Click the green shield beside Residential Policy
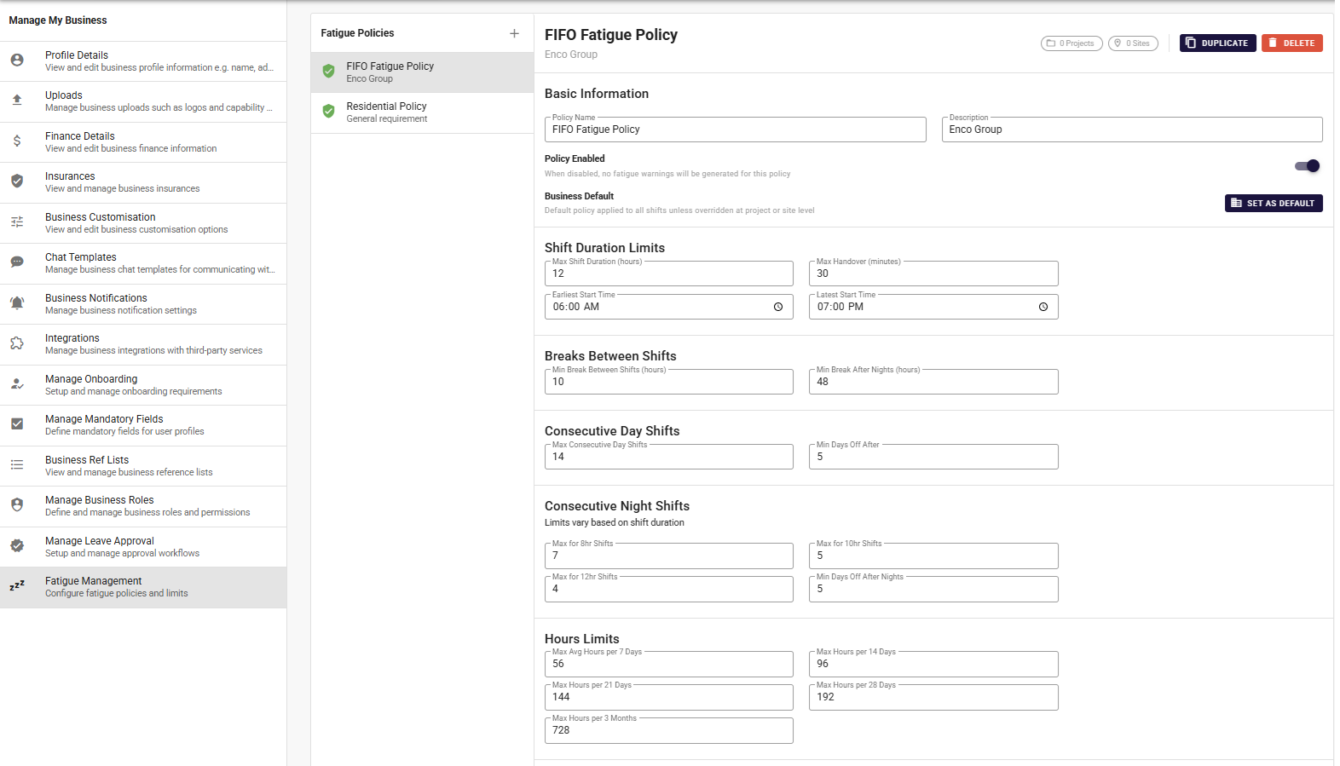This screenshot has height=766, width=1340. click(x=328, y=111)
